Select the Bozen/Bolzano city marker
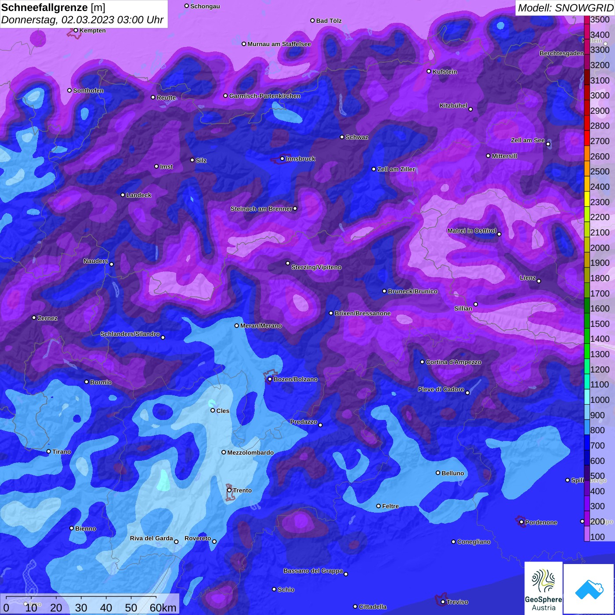This screenshot has height=615, width=615. tap(270, 379)
